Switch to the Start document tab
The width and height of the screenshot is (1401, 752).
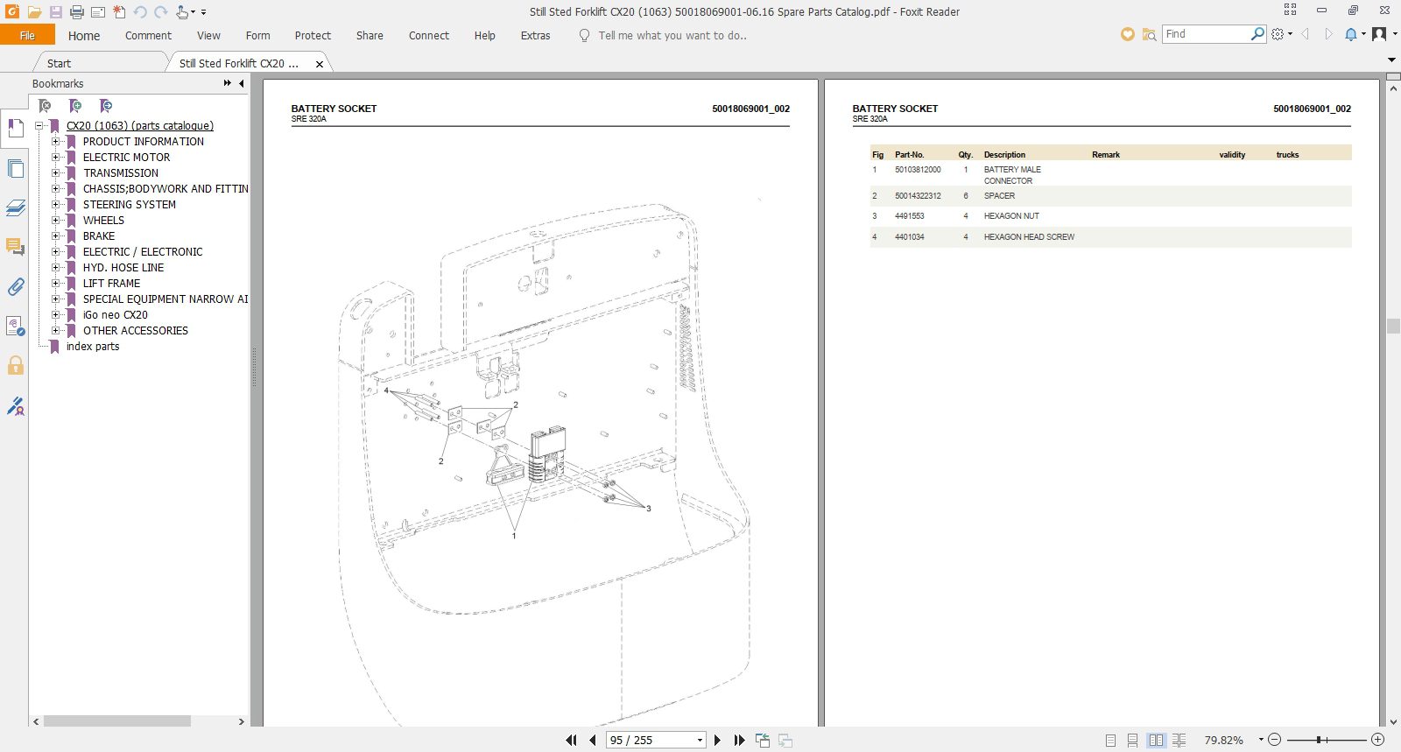pos(59,63)
